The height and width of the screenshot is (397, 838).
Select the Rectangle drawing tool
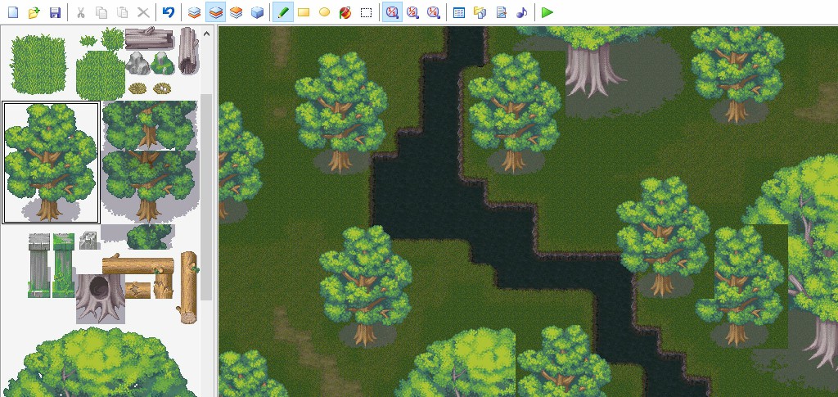click(304, 12)
